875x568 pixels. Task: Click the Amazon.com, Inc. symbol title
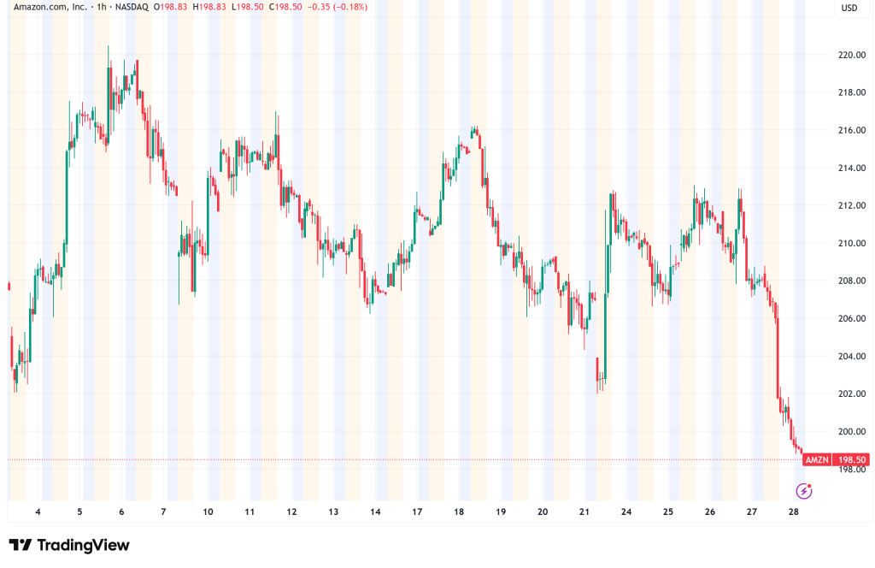[x=49, y=8]
